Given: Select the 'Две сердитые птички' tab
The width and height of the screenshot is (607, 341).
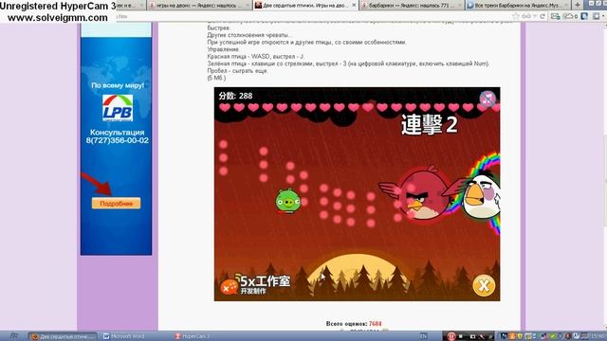Looking at the screenshot, I should pyautogui.click(x=305, y=5).
